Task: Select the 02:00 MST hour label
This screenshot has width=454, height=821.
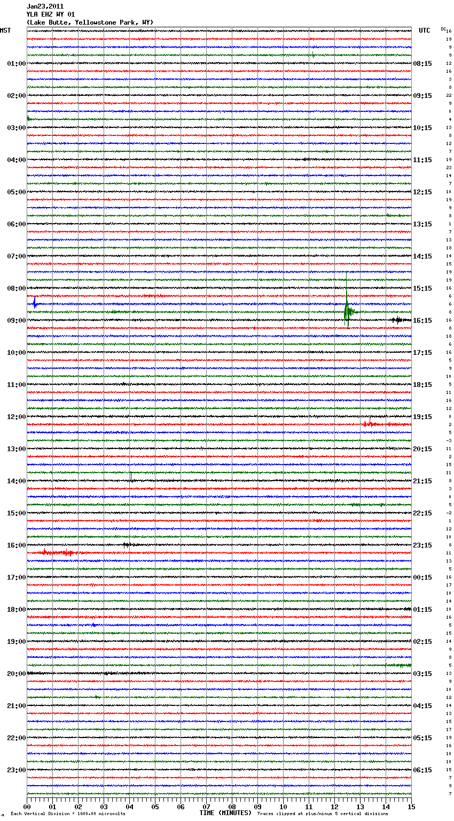Action: pyautogui.click(x=17, y=96)
